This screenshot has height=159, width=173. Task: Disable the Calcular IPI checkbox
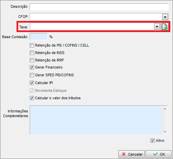32,83
